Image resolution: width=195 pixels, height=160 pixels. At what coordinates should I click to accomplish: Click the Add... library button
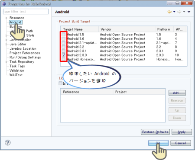[x=177, y=93]
